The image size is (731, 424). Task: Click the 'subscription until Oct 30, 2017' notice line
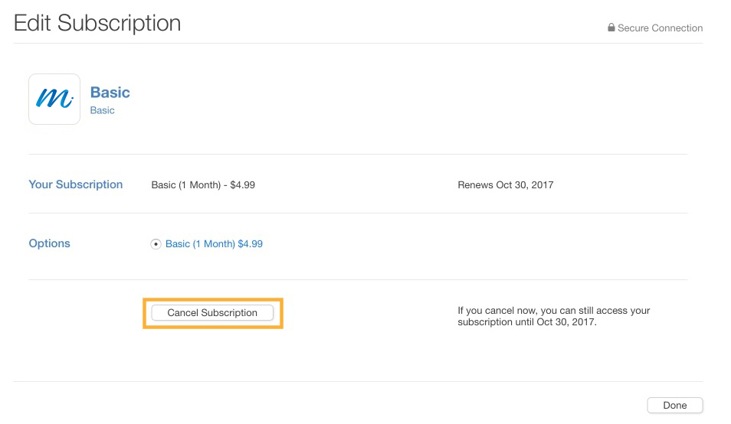pos(527,322)
